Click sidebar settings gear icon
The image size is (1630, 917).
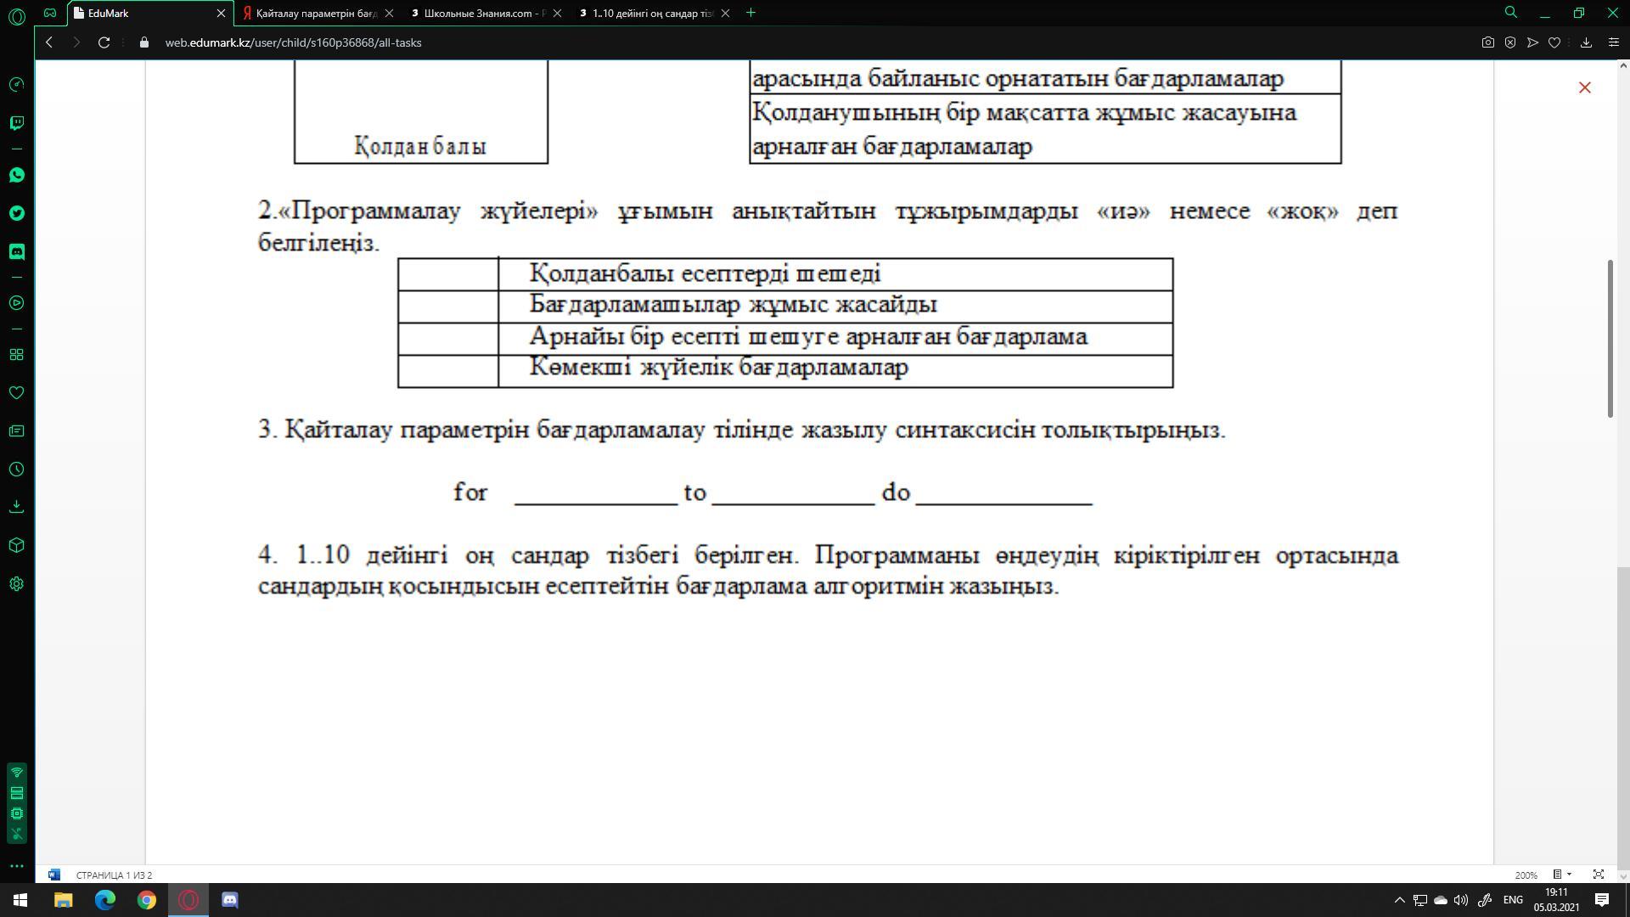pos(16,584)
